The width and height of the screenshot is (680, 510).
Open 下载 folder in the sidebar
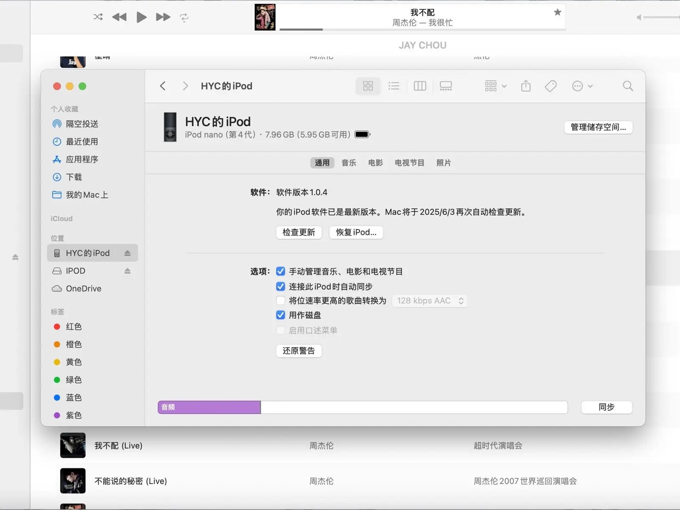click(92, 177)
